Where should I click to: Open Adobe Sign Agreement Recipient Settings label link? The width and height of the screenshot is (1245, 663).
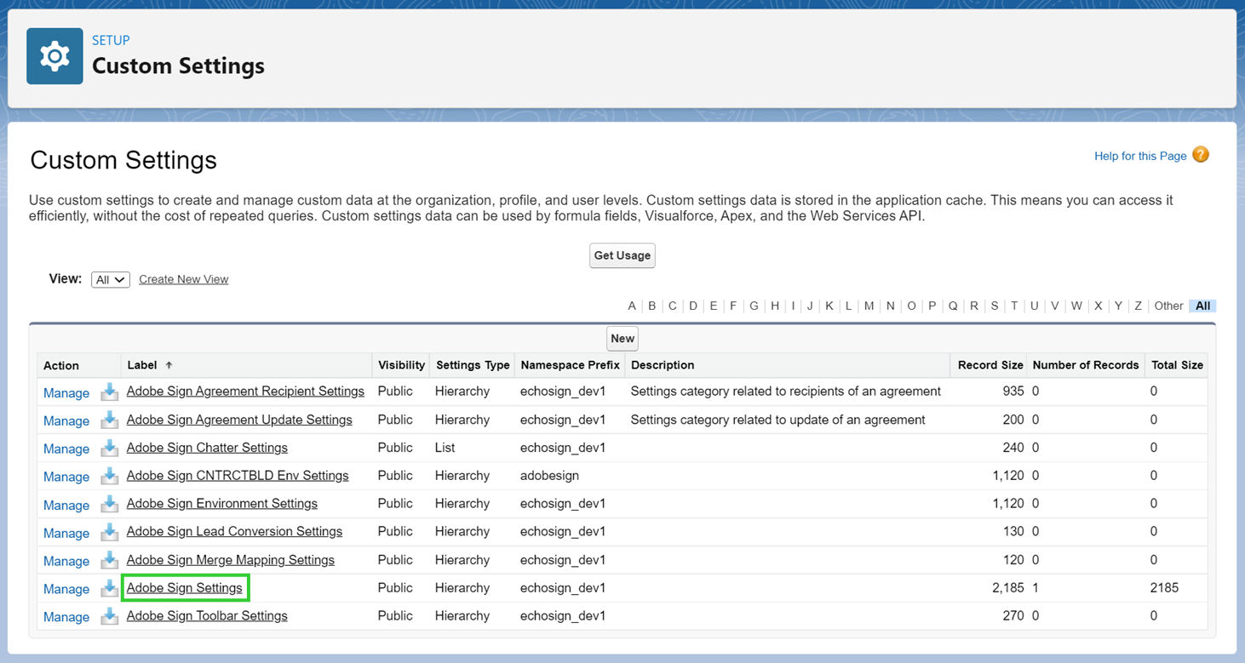[245, 392]
